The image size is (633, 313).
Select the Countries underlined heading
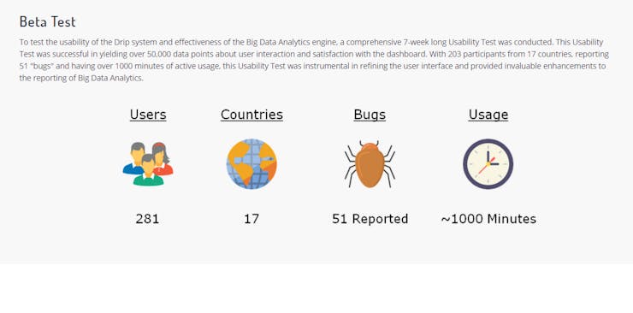[251, 115]
